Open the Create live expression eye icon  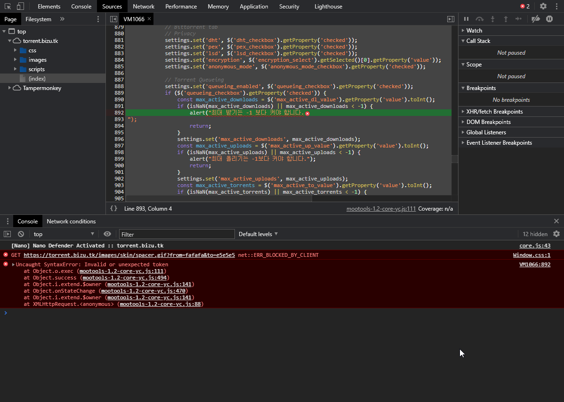(107, 234)
